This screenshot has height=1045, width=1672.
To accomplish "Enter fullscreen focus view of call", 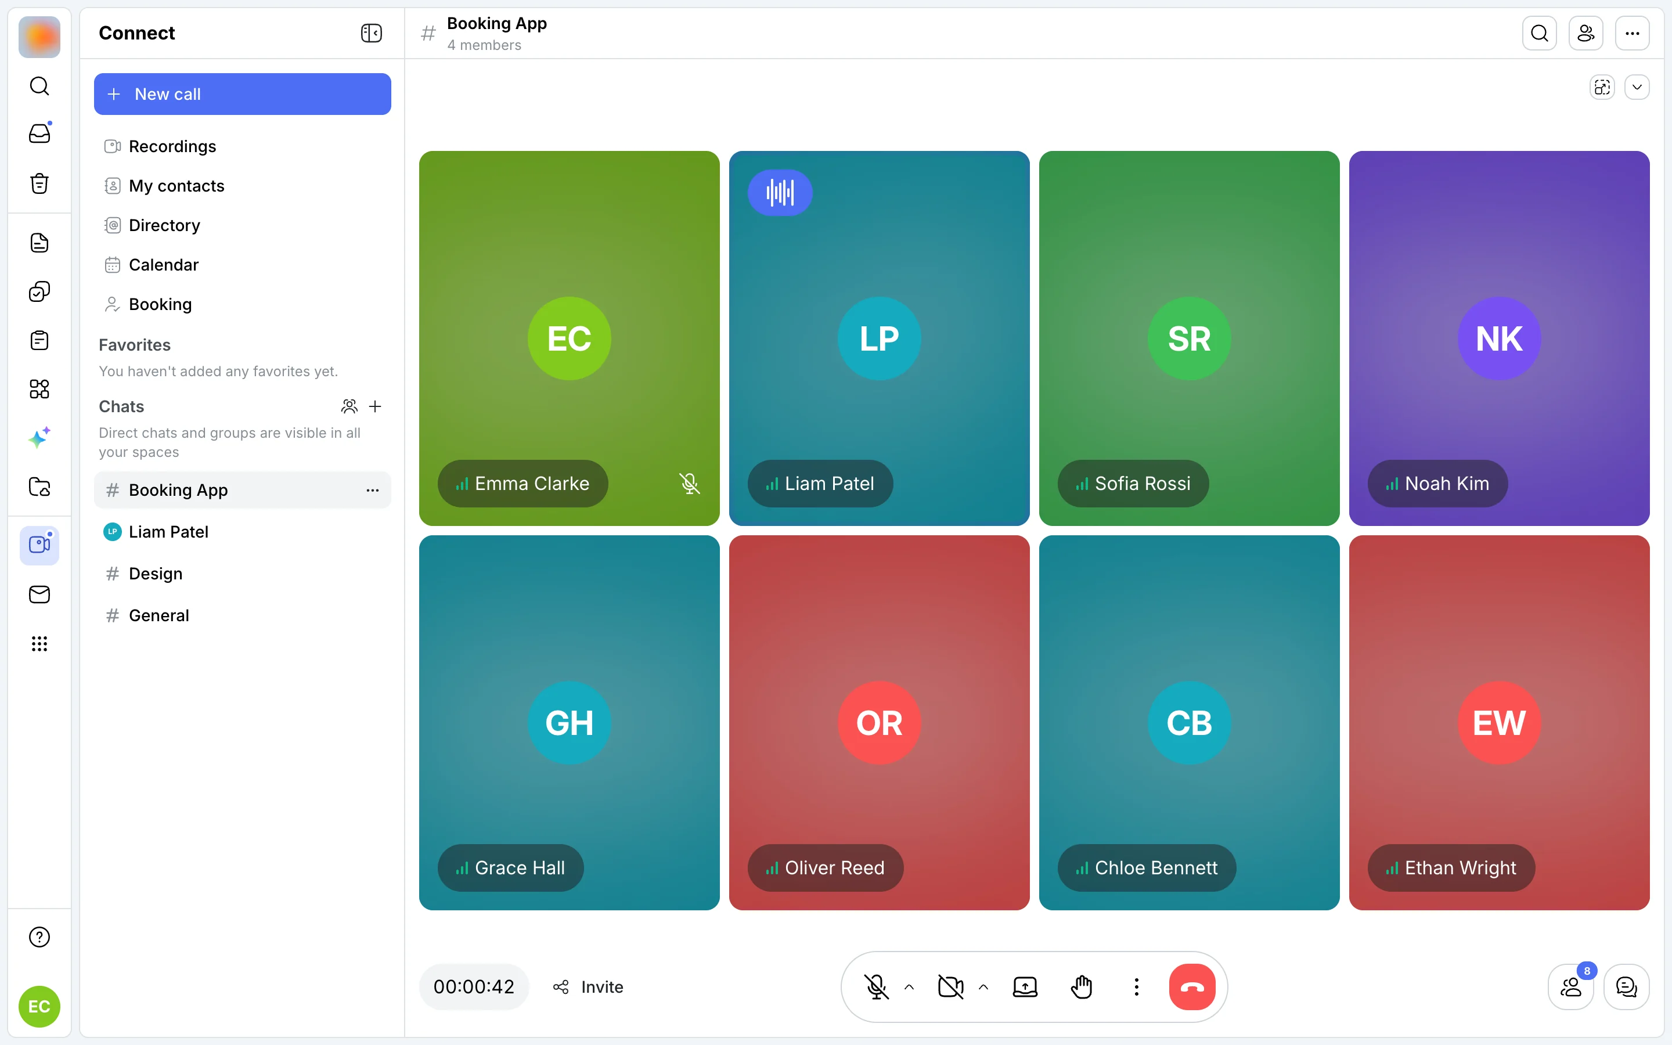I will point(1602,87).
